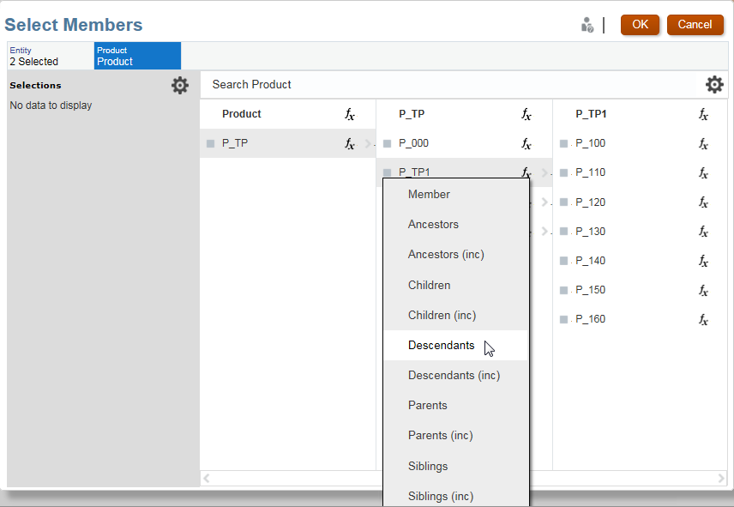Screen dimensions: 734x507
Task: Click the Product column header label
Action: pos(242,114)
